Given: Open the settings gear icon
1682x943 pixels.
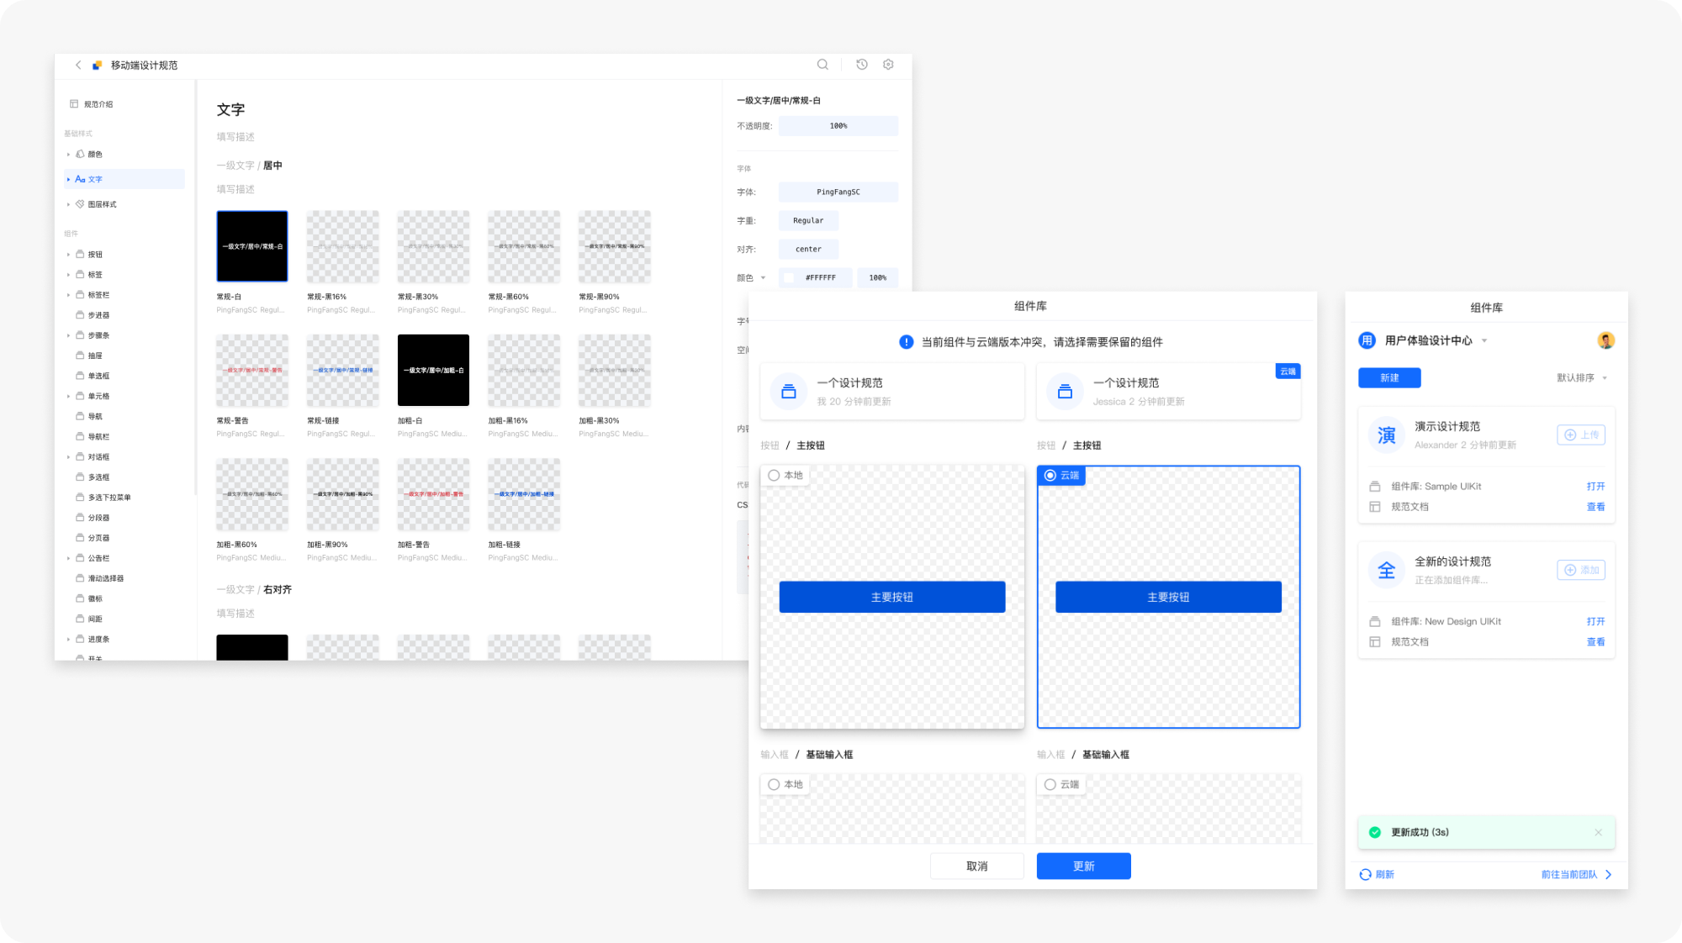Looking at the screenshot, I should pos(888,65).
